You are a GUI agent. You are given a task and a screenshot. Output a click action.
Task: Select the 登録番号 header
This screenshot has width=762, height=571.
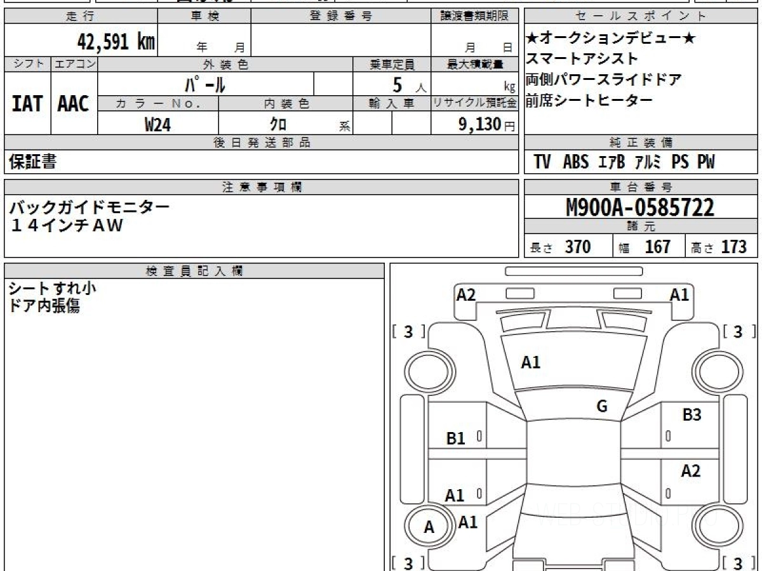341,16
